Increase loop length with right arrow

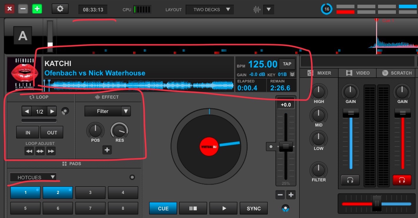pos(52,111)
